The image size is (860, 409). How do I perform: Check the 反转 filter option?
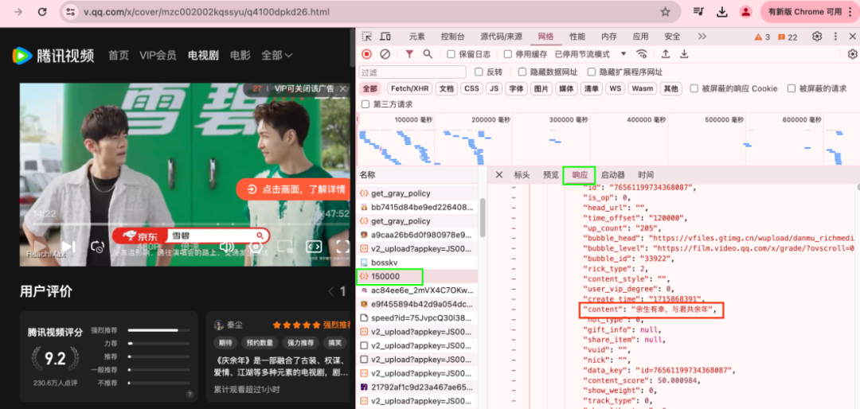pyautogui.click(x=479, y=72)
